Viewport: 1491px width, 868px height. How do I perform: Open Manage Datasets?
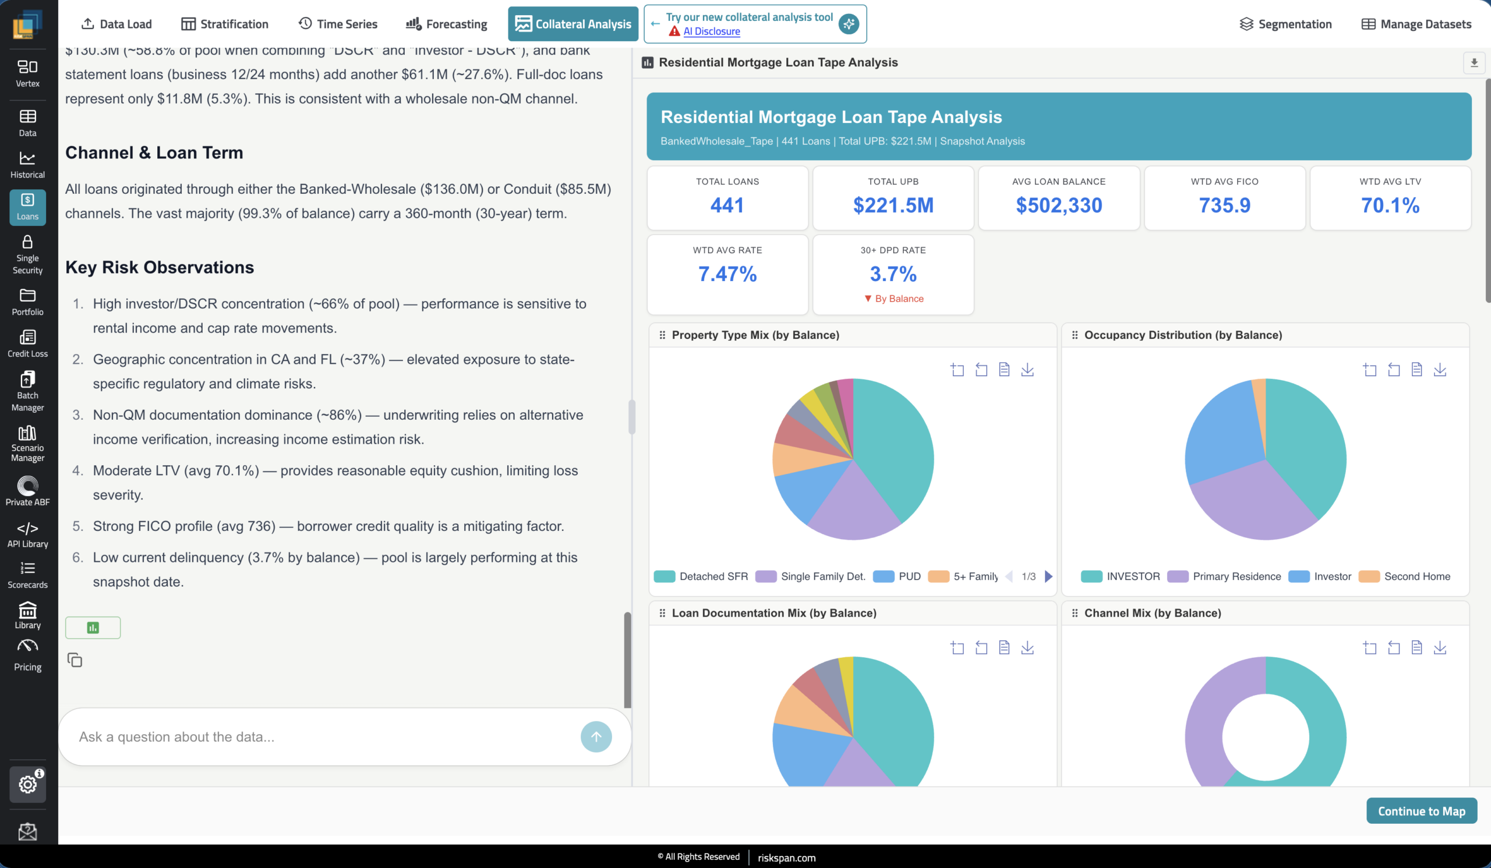tap(1416, 24)
